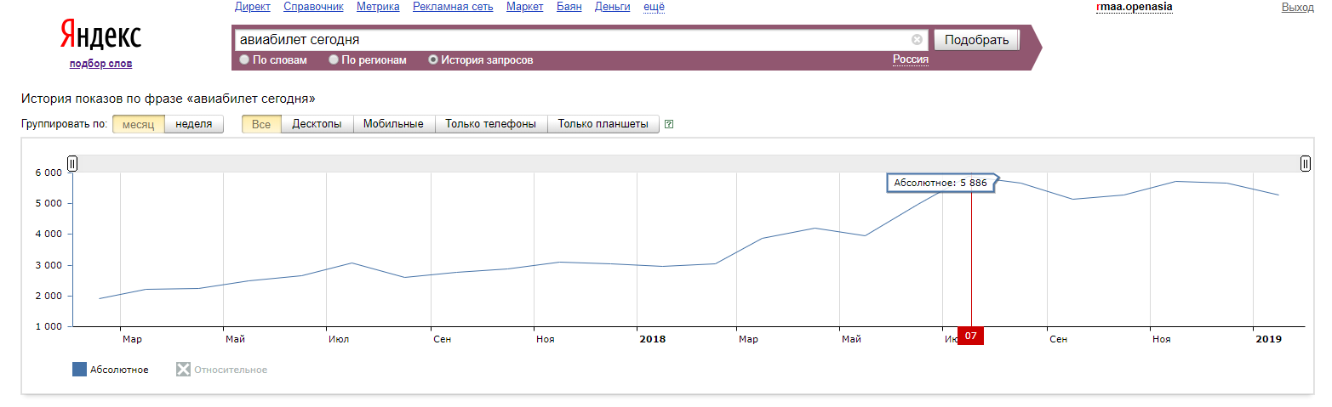This screenshot has width=1332, height=407.
Task: Toggle the Относительное legend checkbox
Action: pyautogui.click(x=183, y=370)
